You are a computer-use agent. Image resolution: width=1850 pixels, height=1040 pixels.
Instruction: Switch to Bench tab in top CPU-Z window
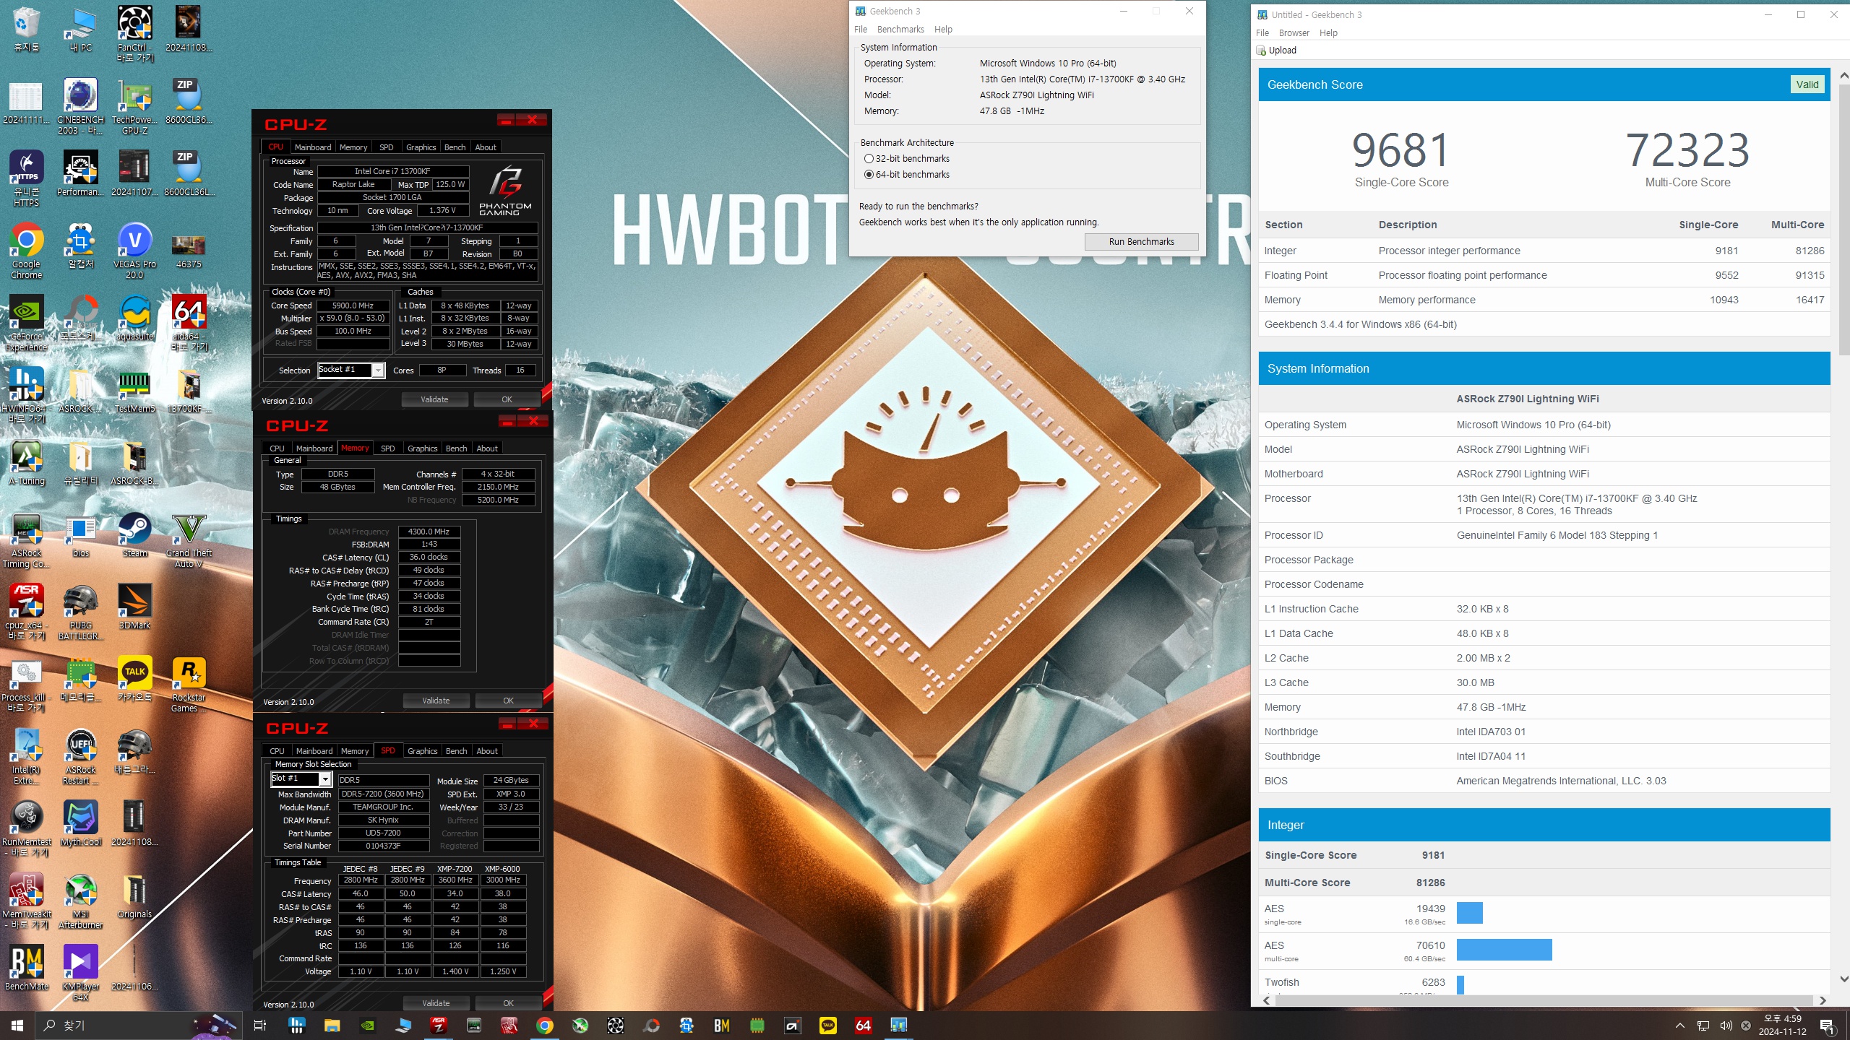click(x=455, y=147)
